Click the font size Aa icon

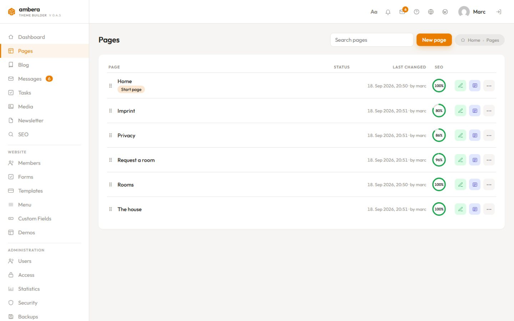pyautogui.click(x=374, y=12)
